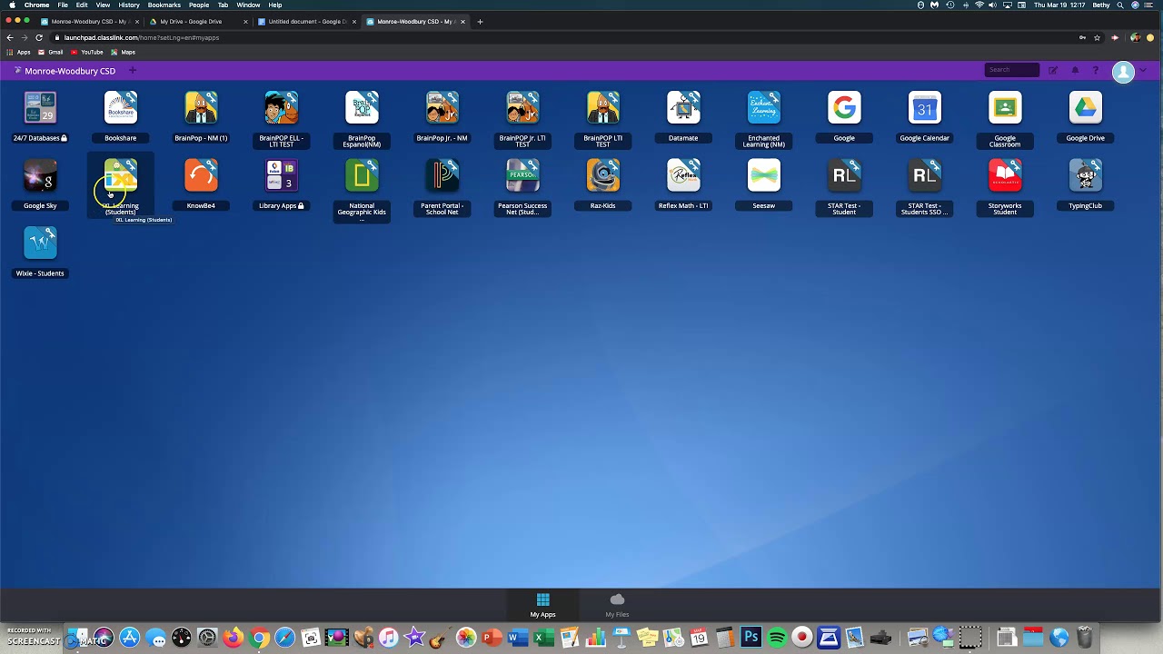Launch the KnowBe4 app
This screenshot has width=1163, height=654.
[201, 176]
